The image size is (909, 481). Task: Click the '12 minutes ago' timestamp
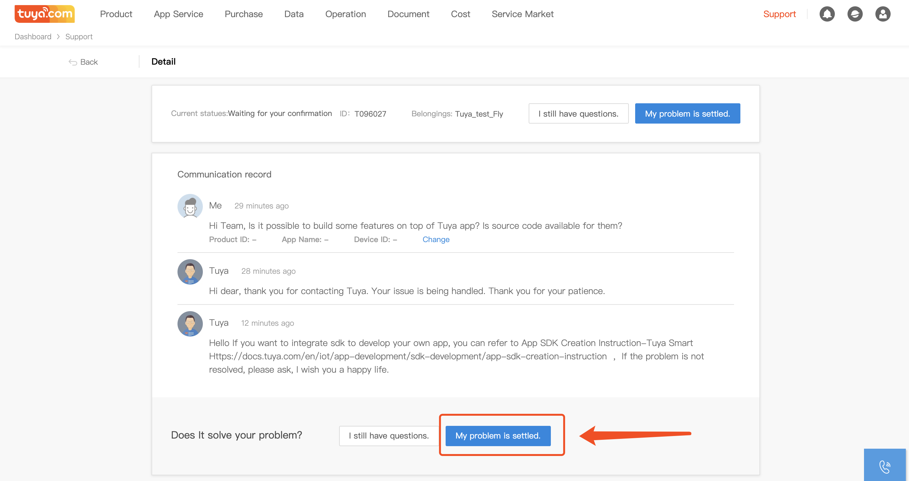pyautogui.click(x=267, y=323)
